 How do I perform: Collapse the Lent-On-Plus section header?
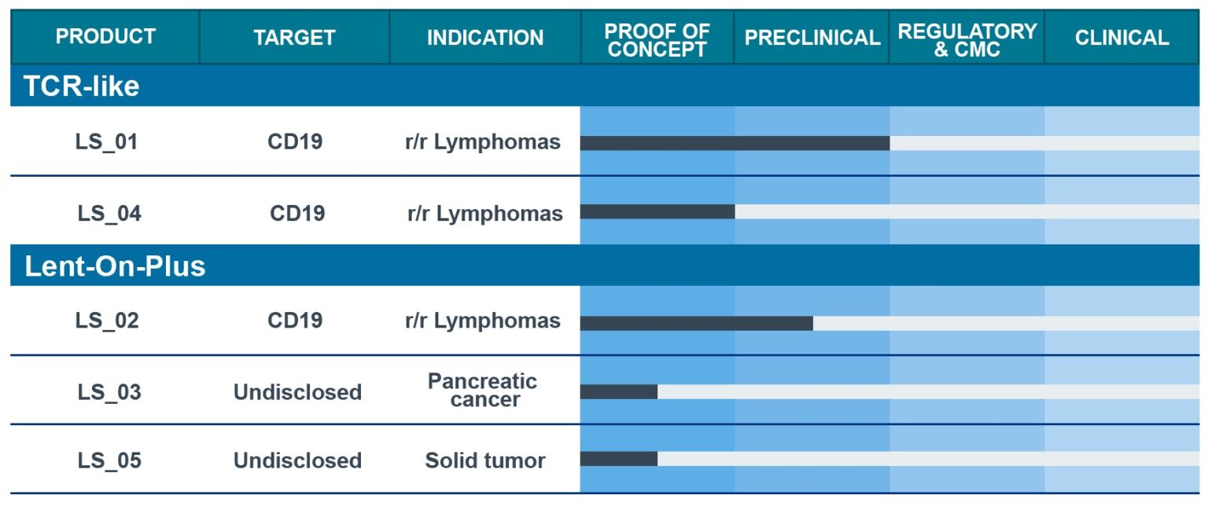[x=115, y=266]
